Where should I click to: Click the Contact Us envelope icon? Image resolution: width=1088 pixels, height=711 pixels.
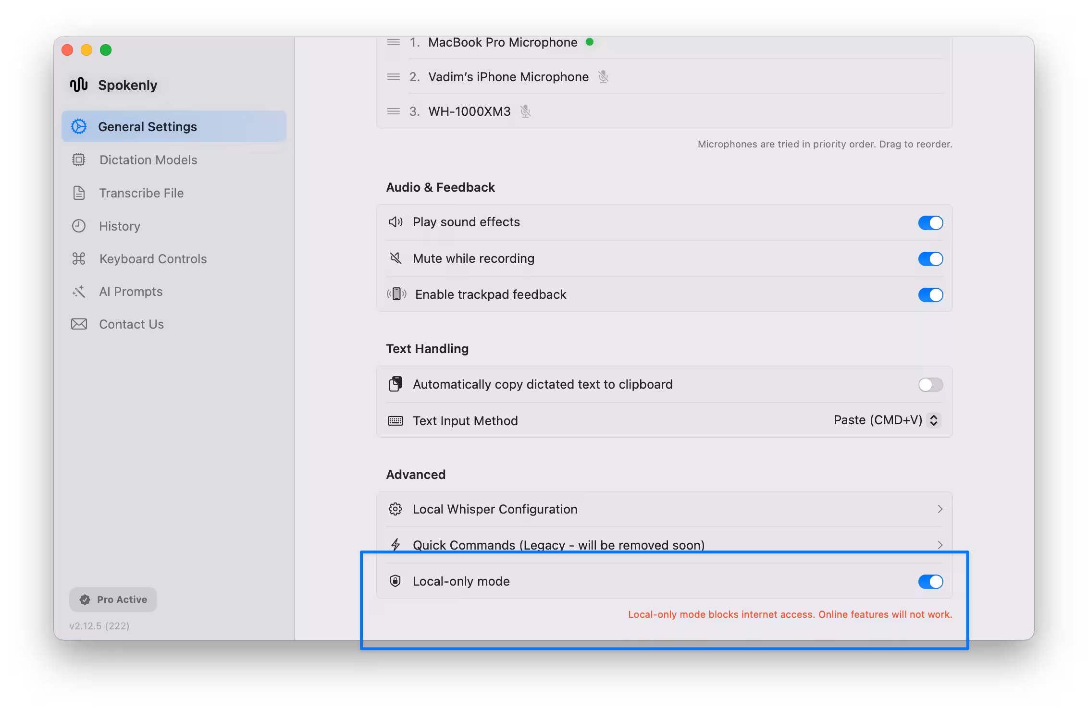pos(79,324)
